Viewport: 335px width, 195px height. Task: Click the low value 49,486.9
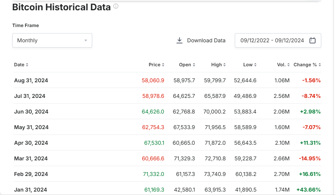click(x=245, y=96)
